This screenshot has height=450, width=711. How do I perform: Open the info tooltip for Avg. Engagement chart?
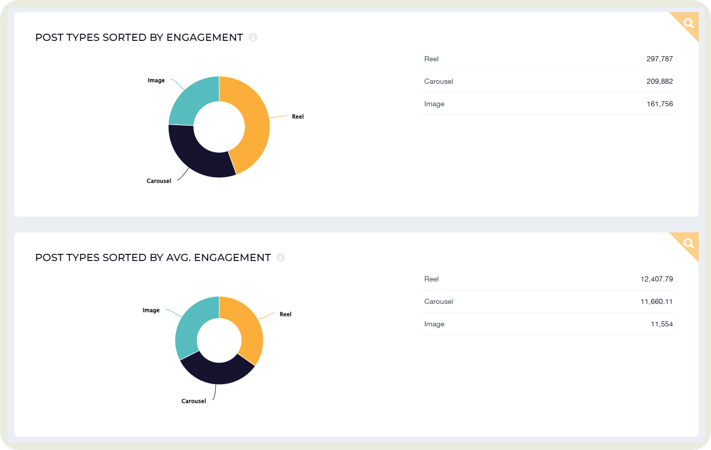(x=280, y=257)
